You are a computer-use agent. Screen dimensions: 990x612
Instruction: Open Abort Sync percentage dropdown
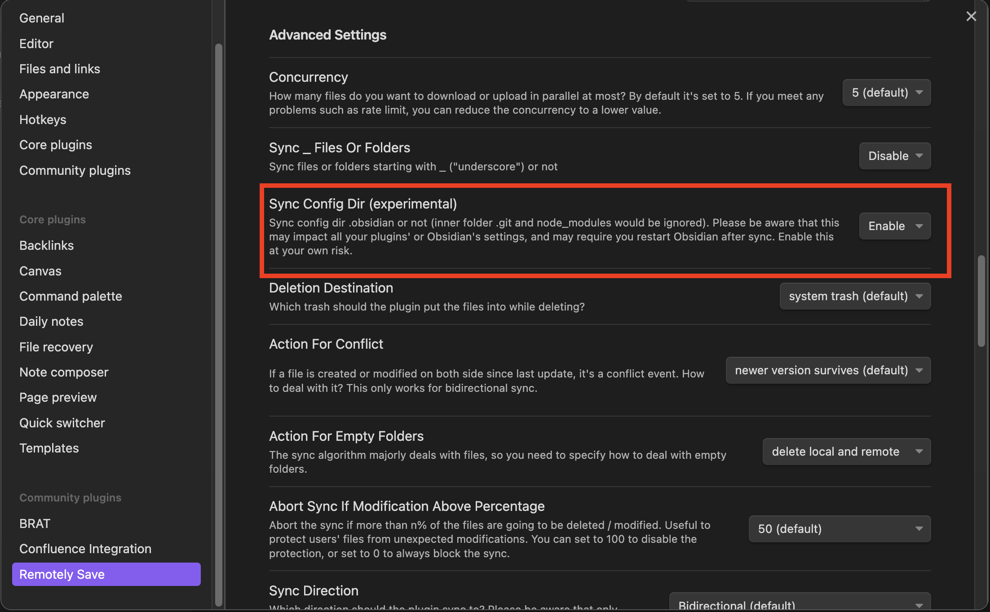point(839,529)
